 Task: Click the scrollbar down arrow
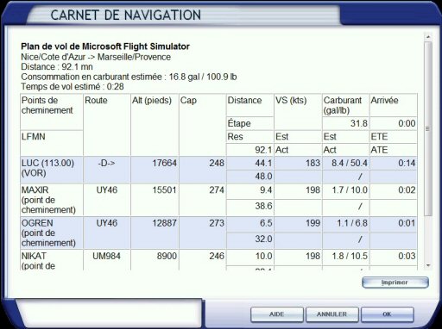[x=428, y=265]
